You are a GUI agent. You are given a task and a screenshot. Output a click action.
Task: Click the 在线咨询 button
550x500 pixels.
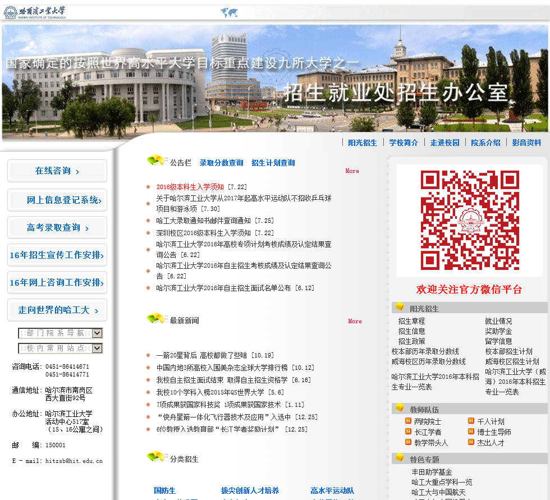(57, 171)
